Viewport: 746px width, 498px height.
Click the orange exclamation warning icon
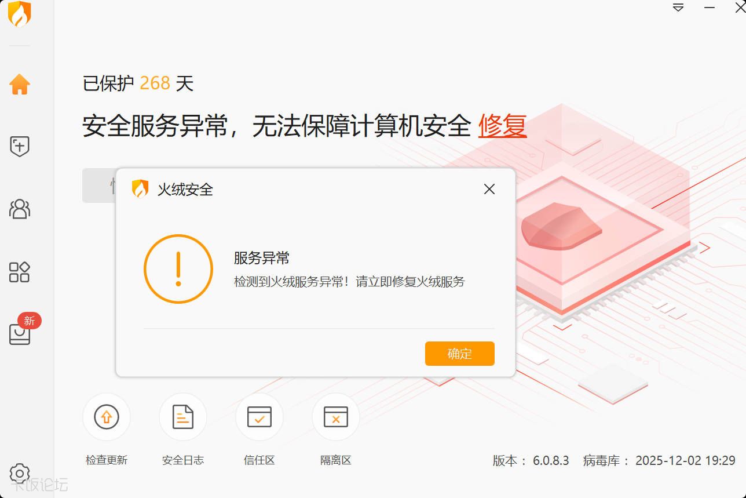pos(178,269)
